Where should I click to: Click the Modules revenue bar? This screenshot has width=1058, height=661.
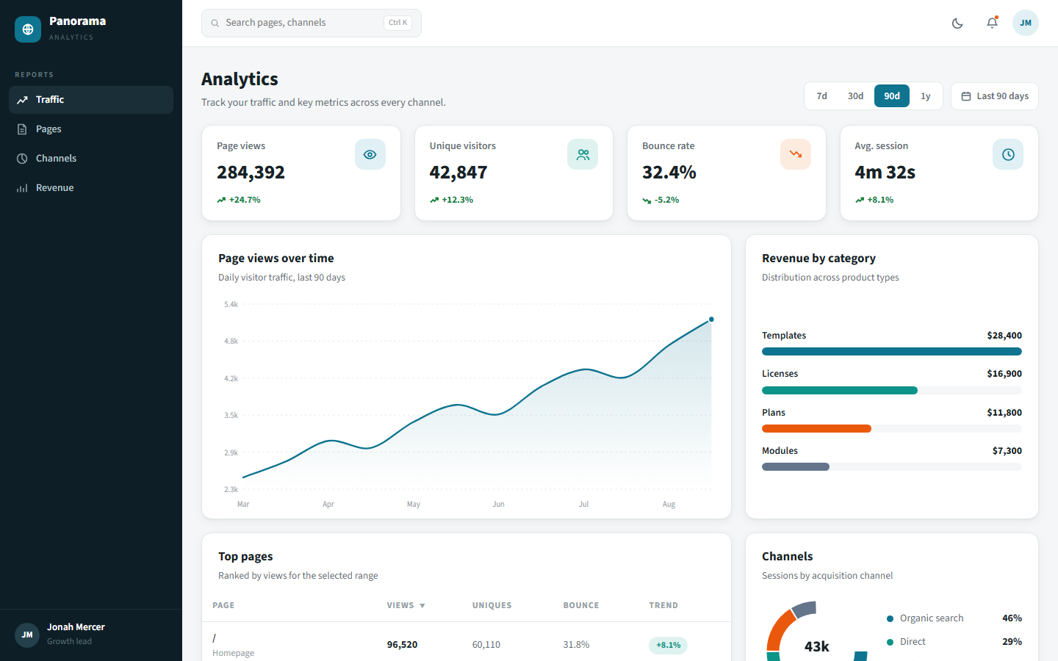[x=796, y=467]
